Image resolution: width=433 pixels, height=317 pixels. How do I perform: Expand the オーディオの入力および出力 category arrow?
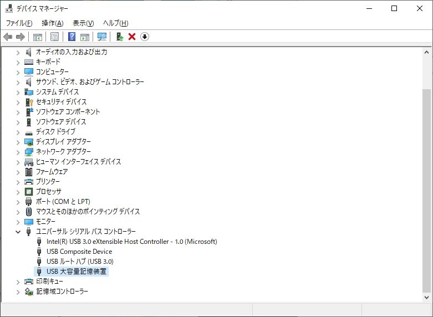[18, 52]
